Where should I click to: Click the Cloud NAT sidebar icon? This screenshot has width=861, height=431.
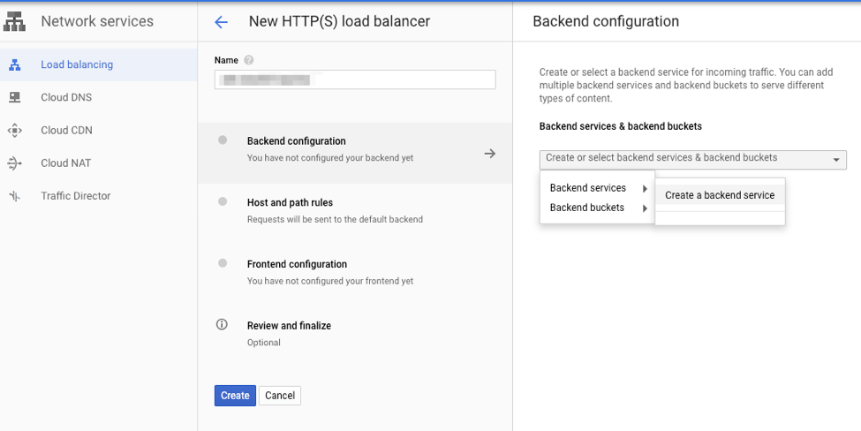(x=14, y=163)
